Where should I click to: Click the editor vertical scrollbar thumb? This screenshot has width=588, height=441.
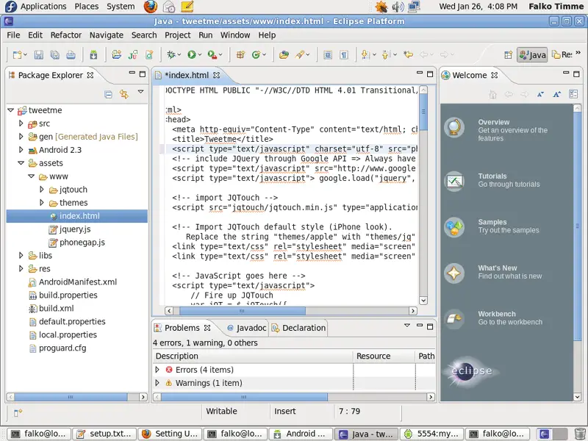(x=423, y=112)
